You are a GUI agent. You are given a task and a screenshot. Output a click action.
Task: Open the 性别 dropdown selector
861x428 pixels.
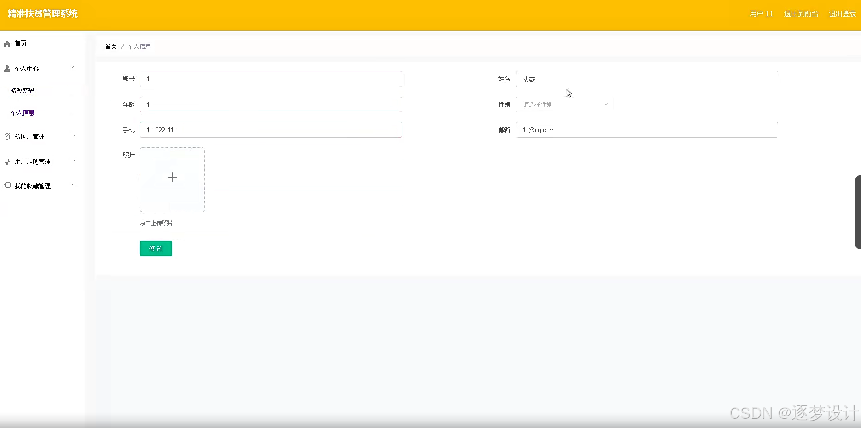click(564, 104)
